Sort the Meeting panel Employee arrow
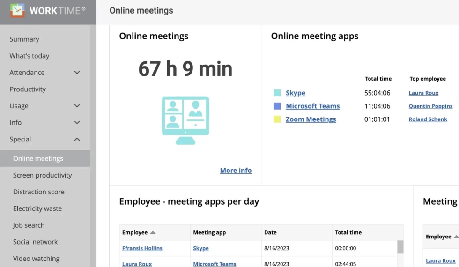The image size is (459, 267). point(456,237)
